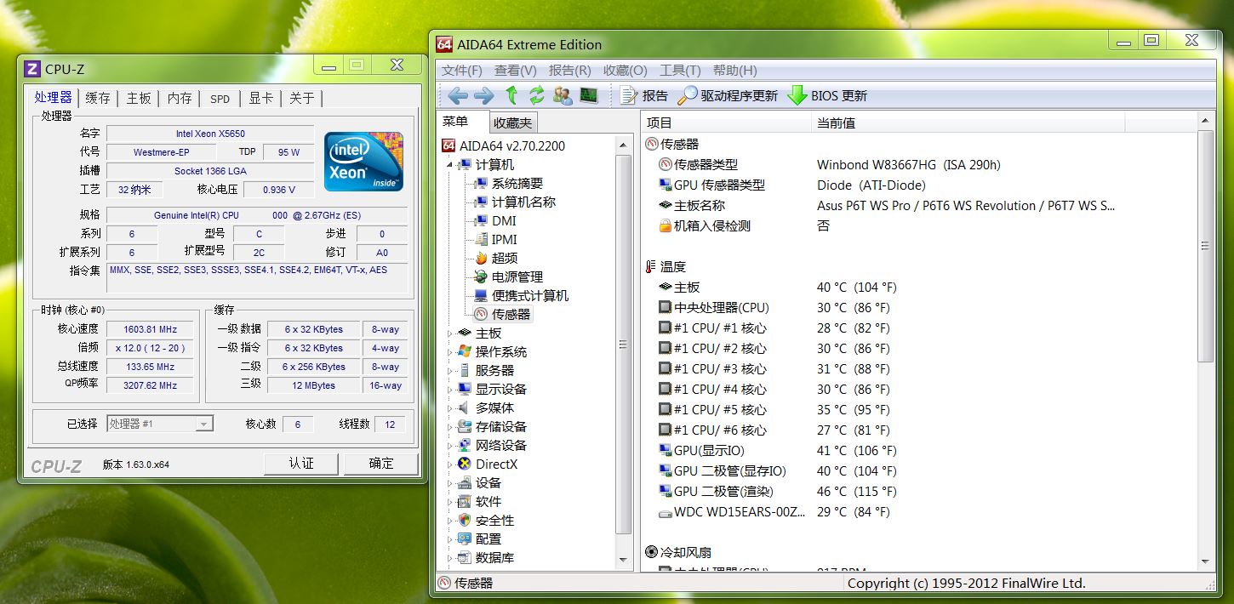Switch to SPD tab in CPU-Z
This screenshot has height=604, width=1234.
[x=220, y=99]
